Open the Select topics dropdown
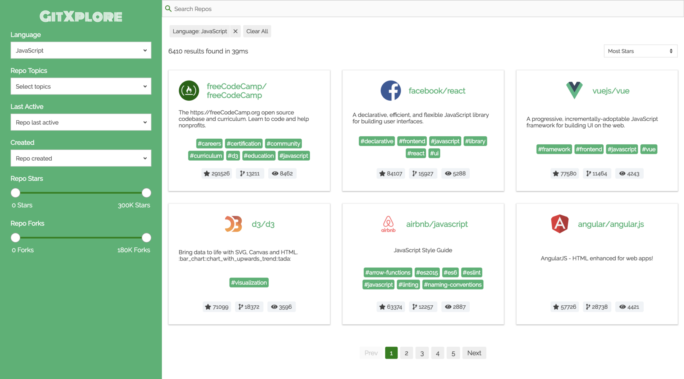 (81, 86)
